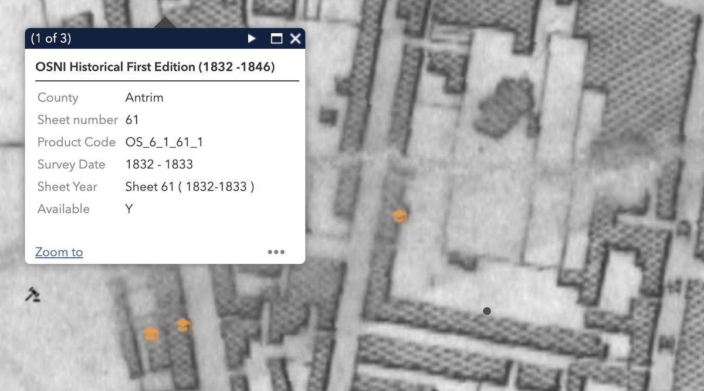Click the '(1 of 3)' popup counter
Viewport: 704px width, 391px height.
(50, 39)
